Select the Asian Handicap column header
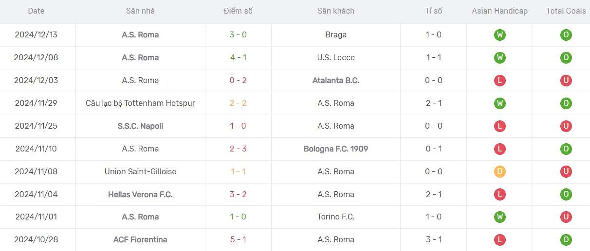 coord(499,11)
